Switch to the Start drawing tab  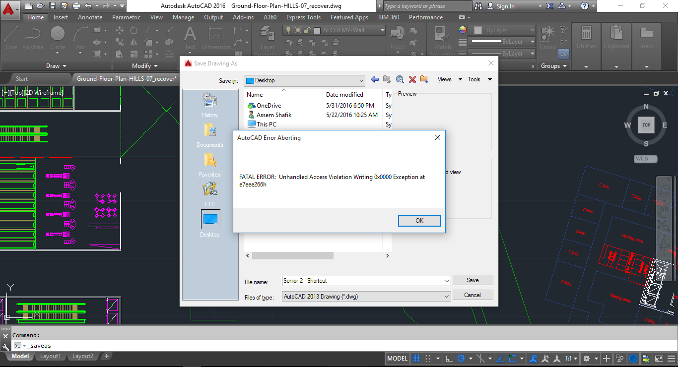tap(22, 79)
